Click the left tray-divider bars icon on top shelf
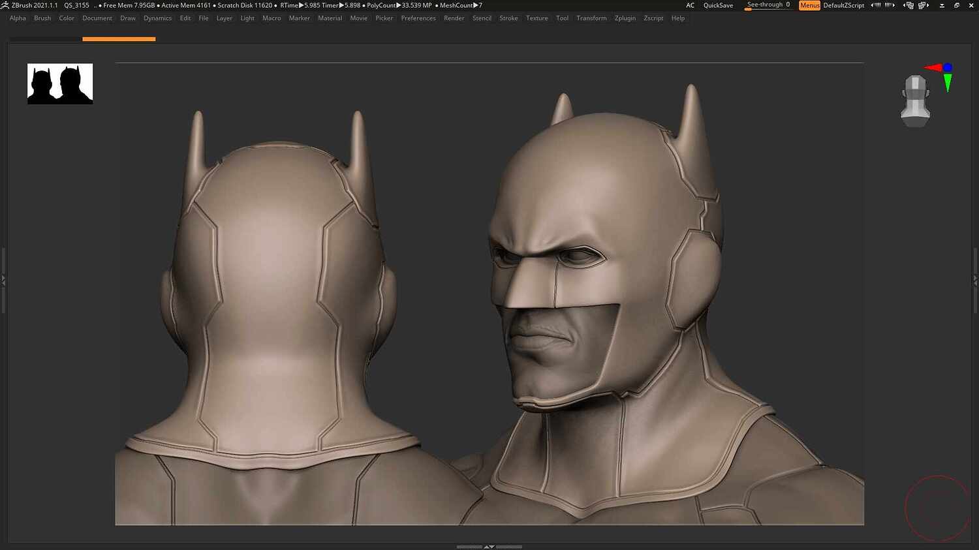The height and width of the screenshot is (550, 979). [x=876, y=5]
